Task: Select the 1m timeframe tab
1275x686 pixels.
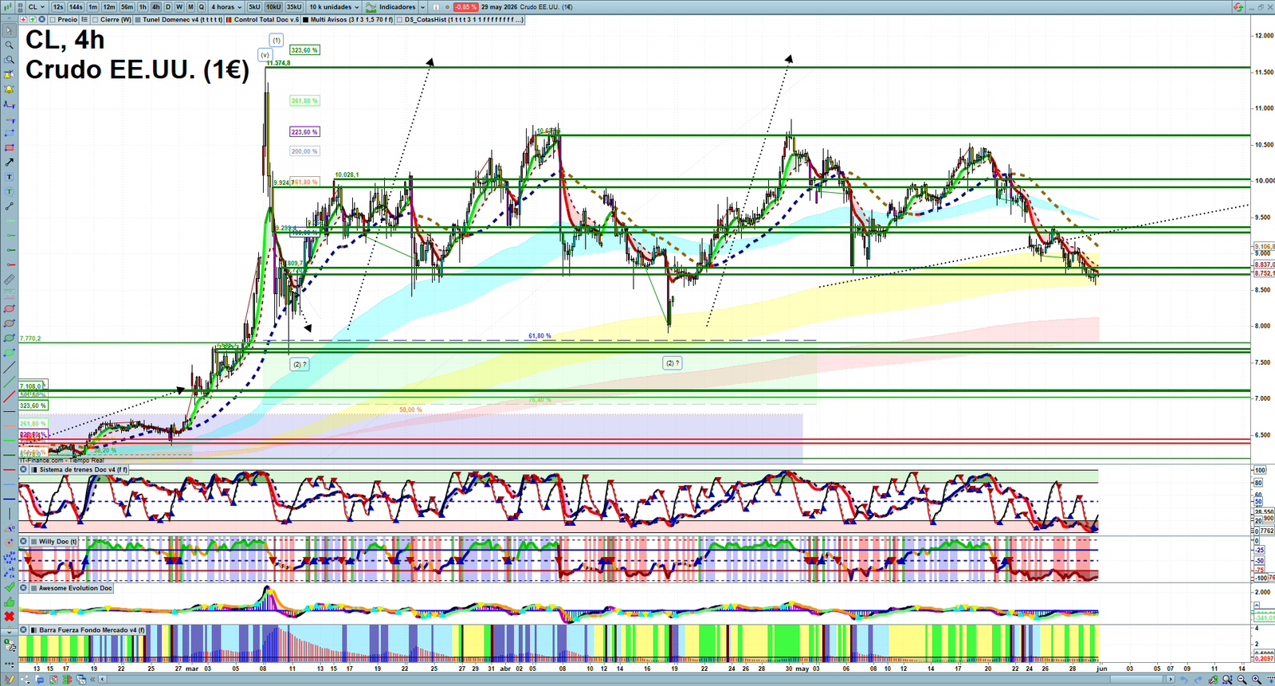Action: click(x=93, y=7)
